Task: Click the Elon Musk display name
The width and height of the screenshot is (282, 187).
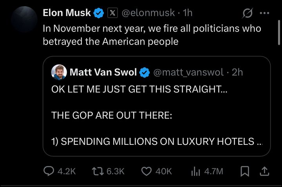Action: pyautogui.click(x=67, y=13)
